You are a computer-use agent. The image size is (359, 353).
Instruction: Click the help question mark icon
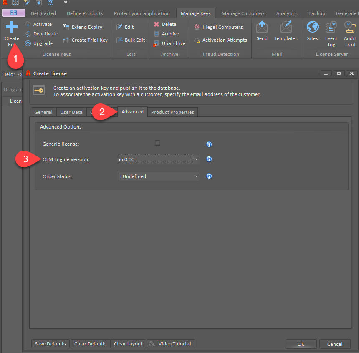(51, 3)
